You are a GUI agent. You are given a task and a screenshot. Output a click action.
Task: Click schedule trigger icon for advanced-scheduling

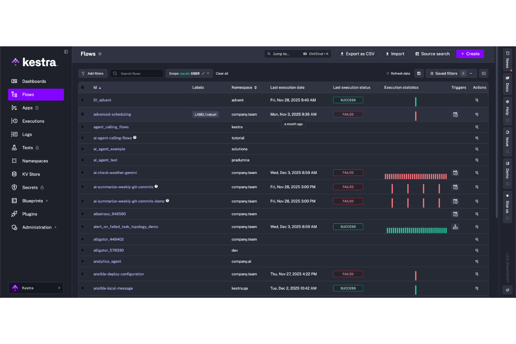[x=455, y=114]
